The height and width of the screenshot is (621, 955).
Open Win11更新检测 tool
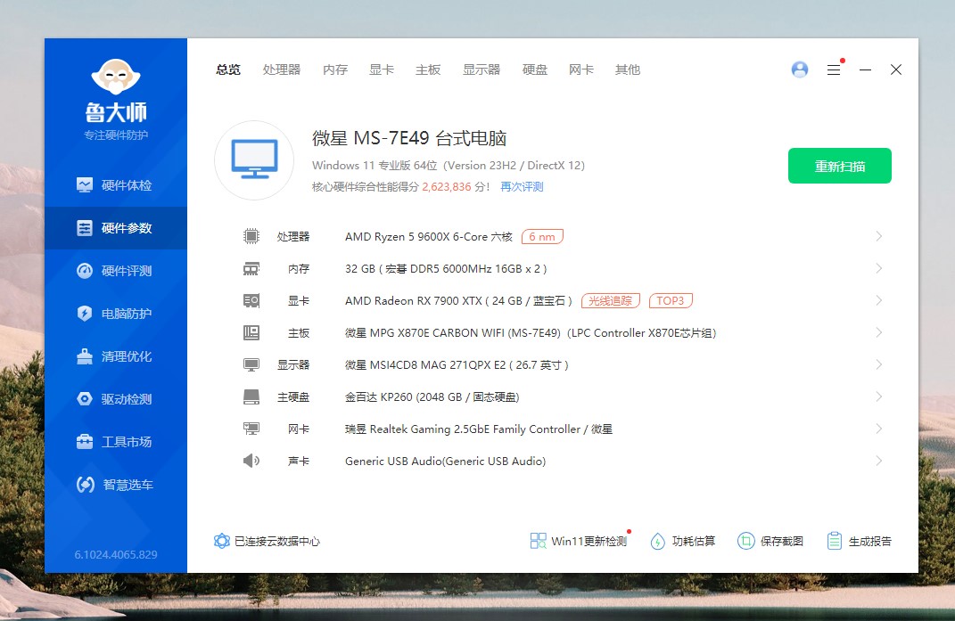click(x=580, y=541)
